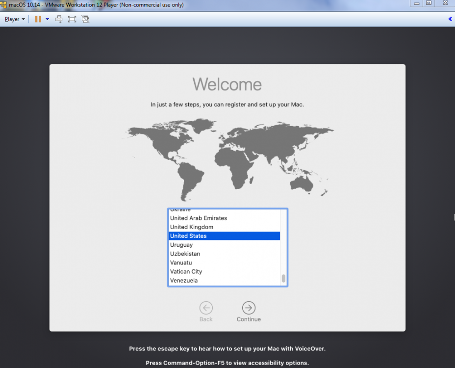Maximize the VMware Player window
This screenshot has width=455, height=368.
[429, 3]
